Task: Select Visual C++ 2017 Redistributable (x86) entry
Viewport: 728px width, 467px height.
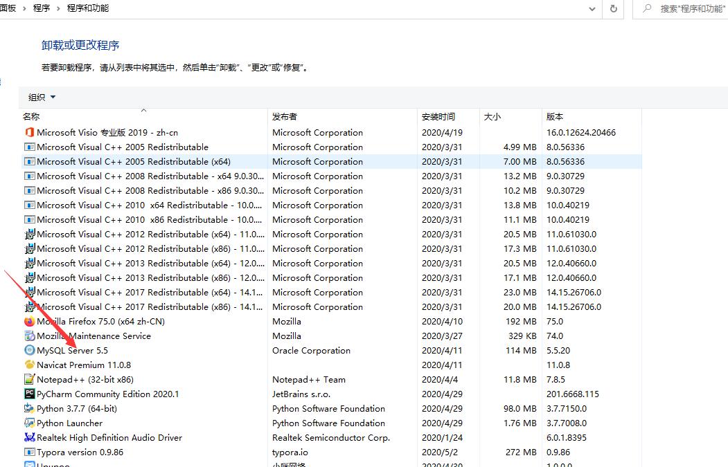Action: coord(150,307)
